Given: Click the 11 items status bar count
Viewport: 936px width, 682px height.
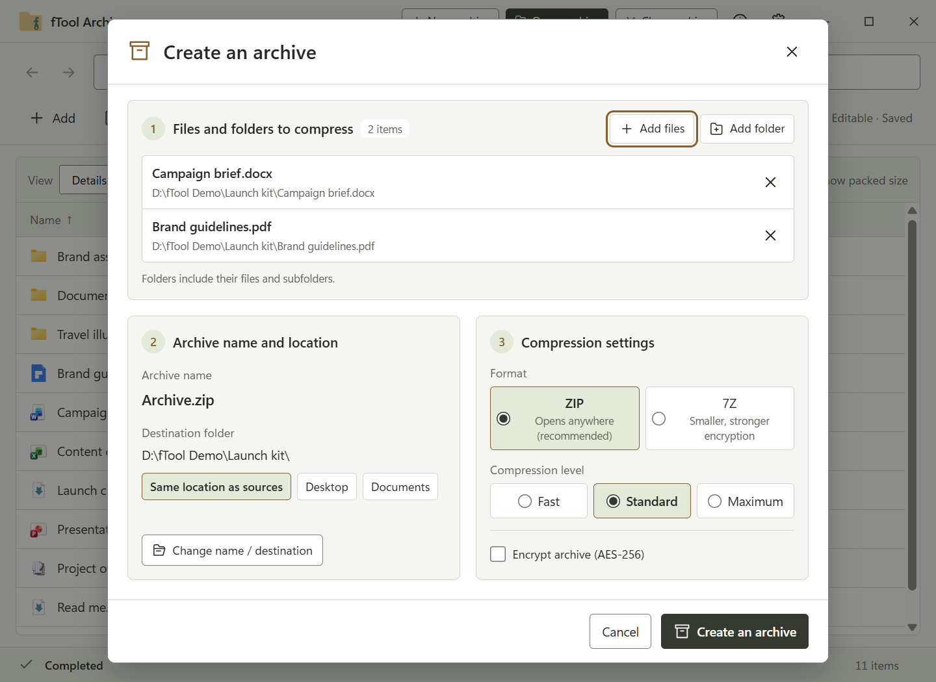Looking at the screenshot, I should tap(877, 665).
